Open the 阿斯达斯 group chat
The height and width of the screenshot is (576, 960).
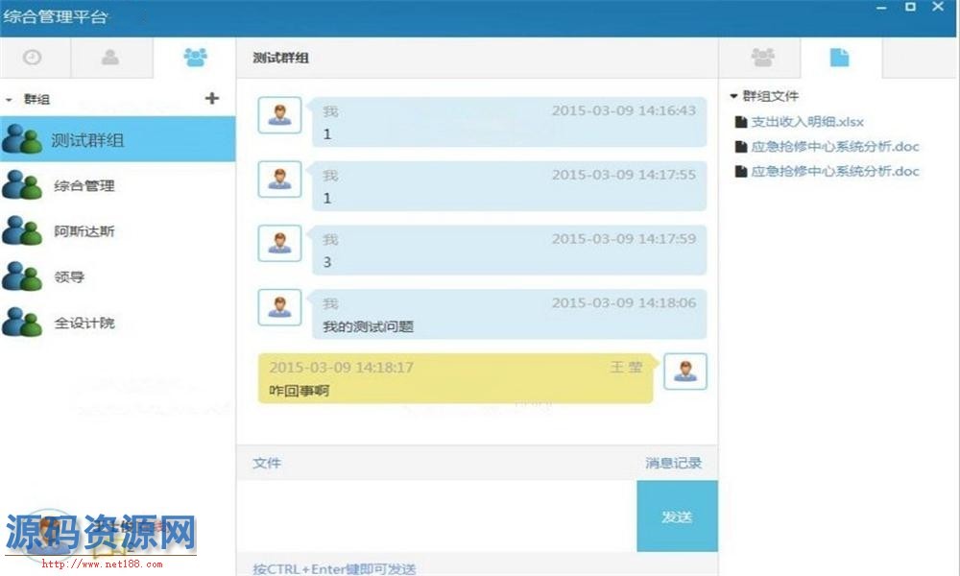[84, 231]
